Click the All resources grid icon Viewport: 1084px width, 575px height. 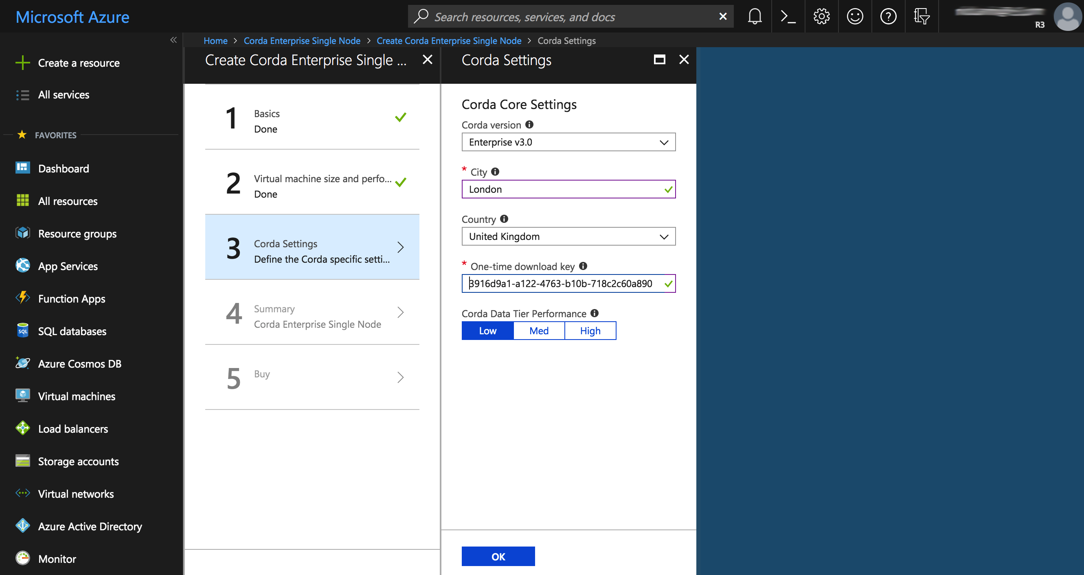click(23, 200)
